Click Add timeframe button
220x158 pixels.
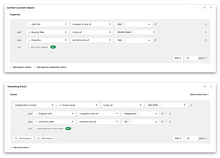pos(23,138)
